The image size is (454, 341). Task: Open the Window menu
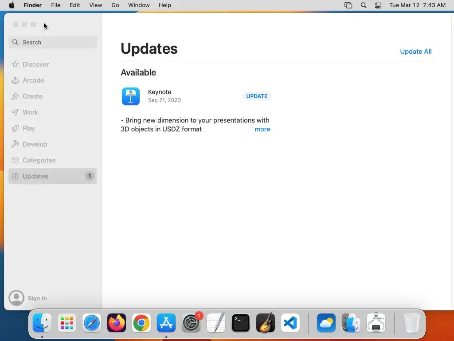139,5
